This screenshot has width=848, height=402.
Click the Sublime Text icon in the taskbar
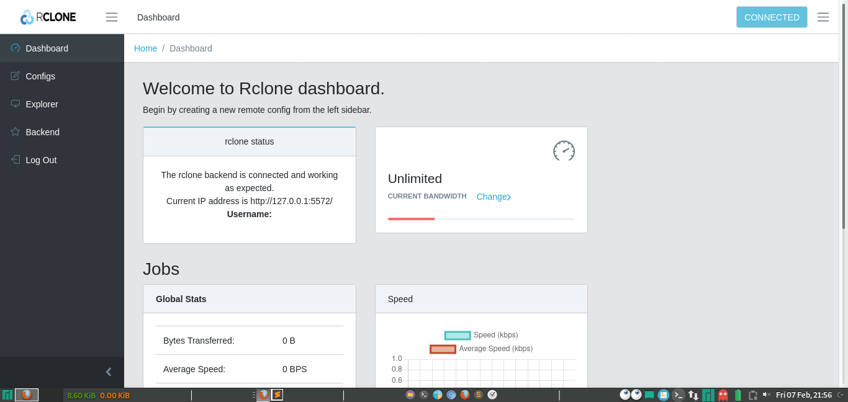click(x=277, y=395)
